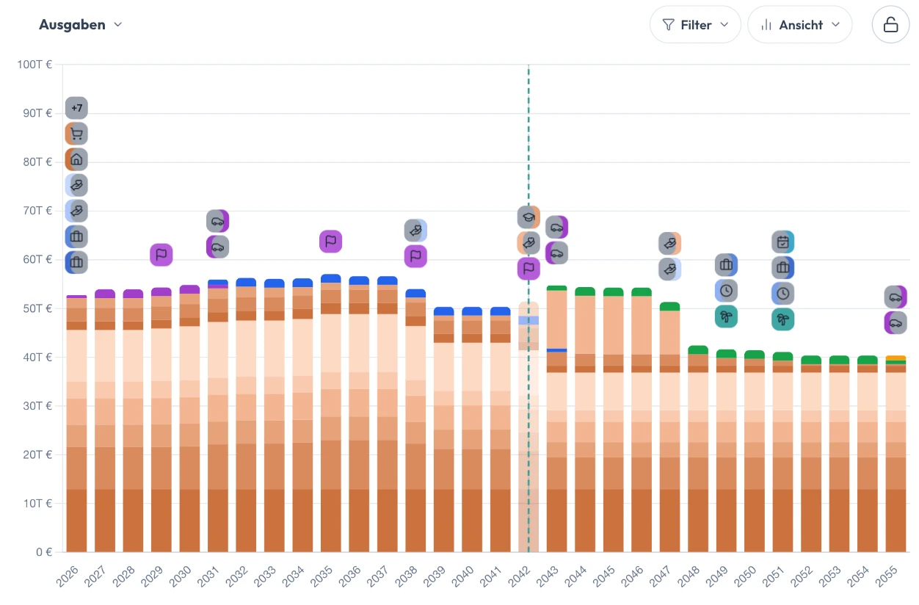Click the "100T €" axis label
This screenshot has width=919, height=605.
click(34, 64)
